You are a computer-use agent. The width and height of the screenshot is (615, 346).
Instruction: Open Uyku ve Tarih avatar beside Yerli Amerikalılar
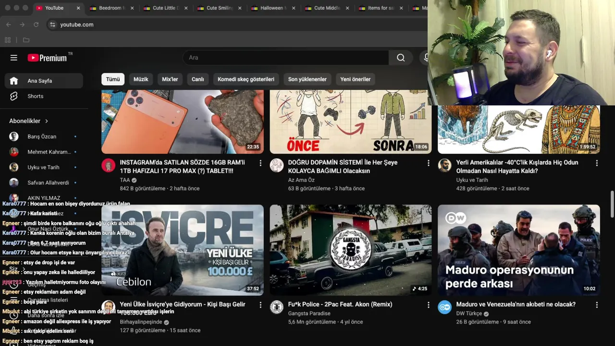coord(445,165)
